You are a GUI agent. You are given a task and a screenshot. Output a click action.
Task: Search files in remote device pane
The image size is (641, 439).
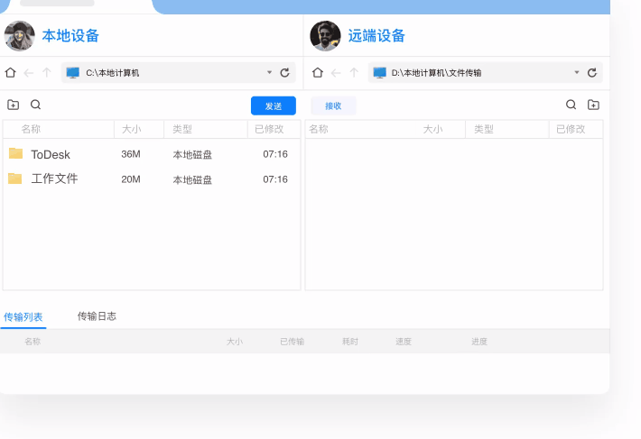click(571, 105)
